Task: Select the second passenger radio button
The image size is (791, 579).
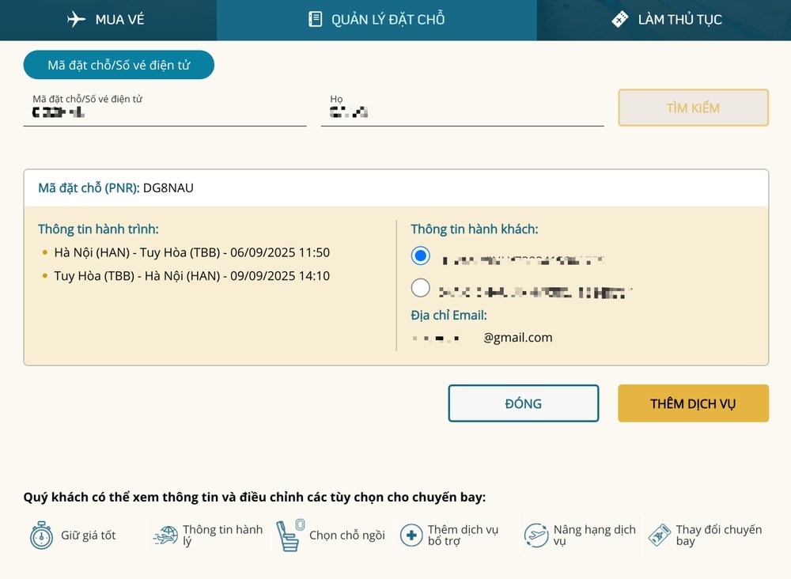Action: click(x=420, y=288)
